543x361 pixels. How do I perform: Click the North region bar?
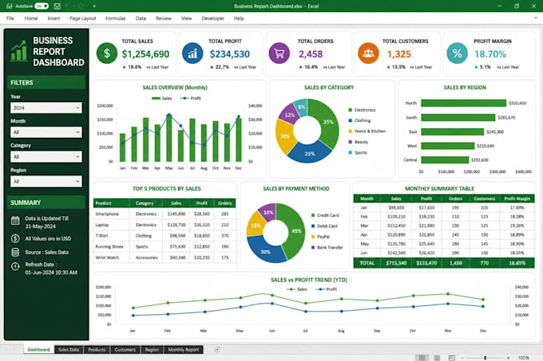(464, 103)
